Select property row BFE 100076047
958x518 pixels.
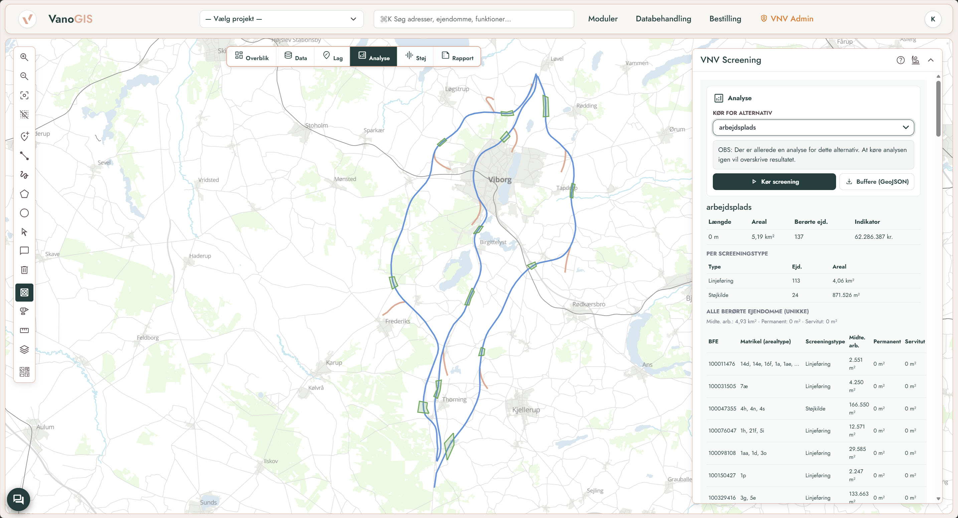click(x=816, y=430)
